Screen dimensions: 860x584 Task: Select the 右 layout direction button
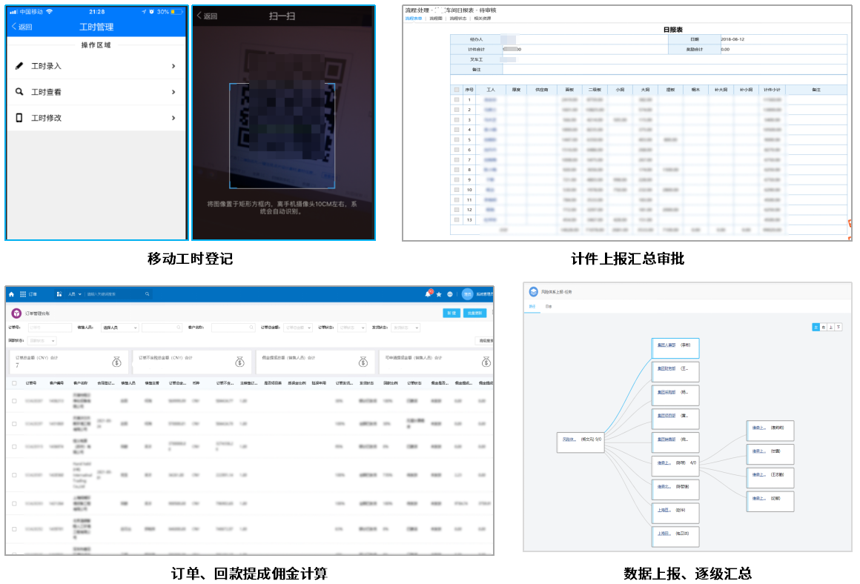click(823, 327)
